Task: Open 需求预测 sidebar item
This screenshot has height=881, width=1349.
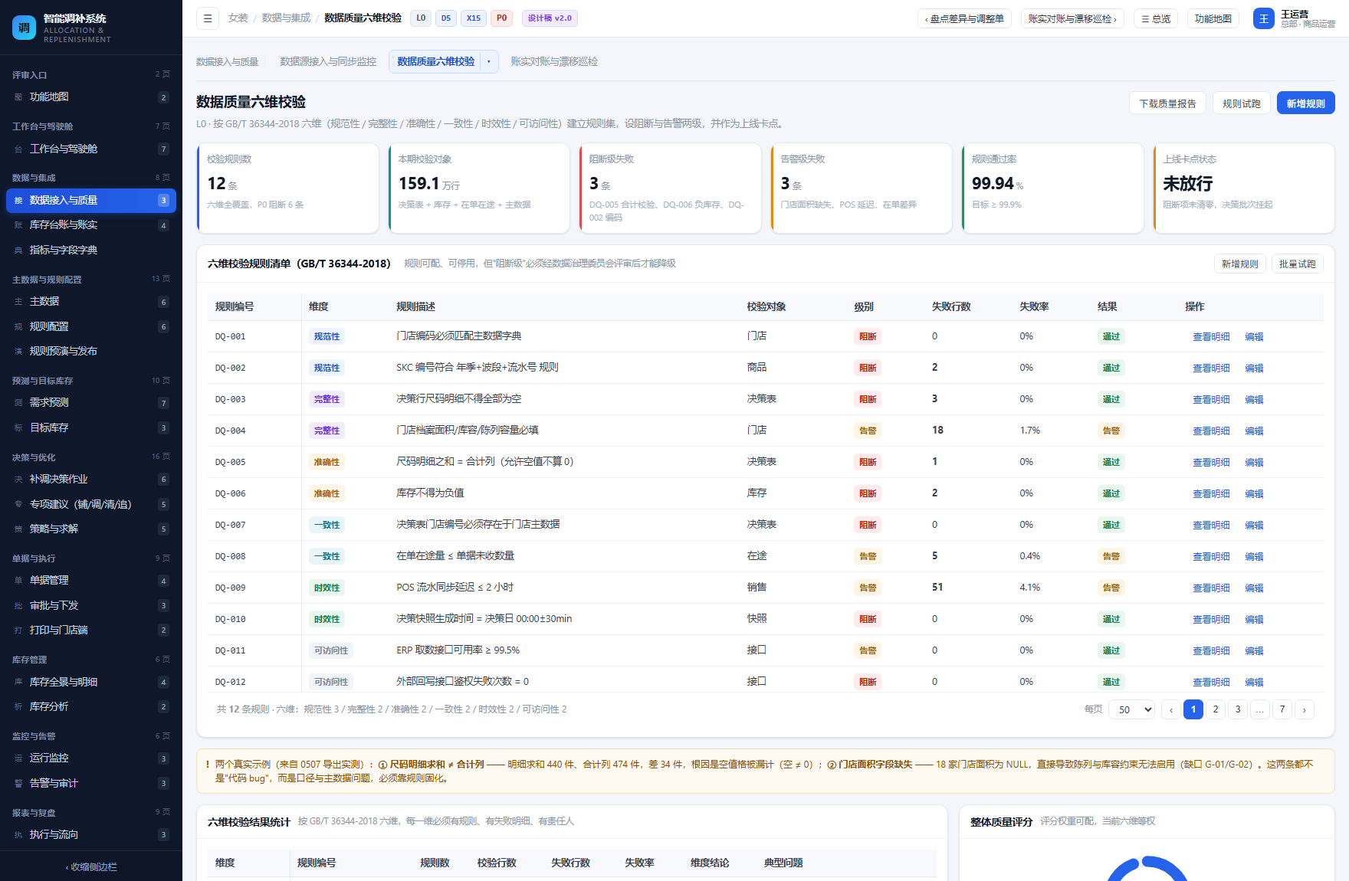Action: tap(91, 403)
